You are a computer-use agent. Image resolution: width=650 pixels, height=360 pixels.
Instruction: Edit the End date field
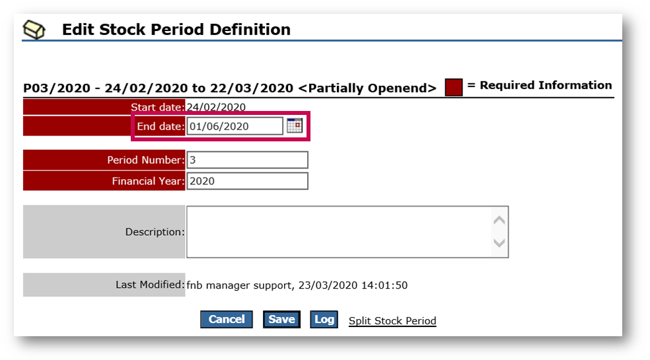(x=235, y=126)
